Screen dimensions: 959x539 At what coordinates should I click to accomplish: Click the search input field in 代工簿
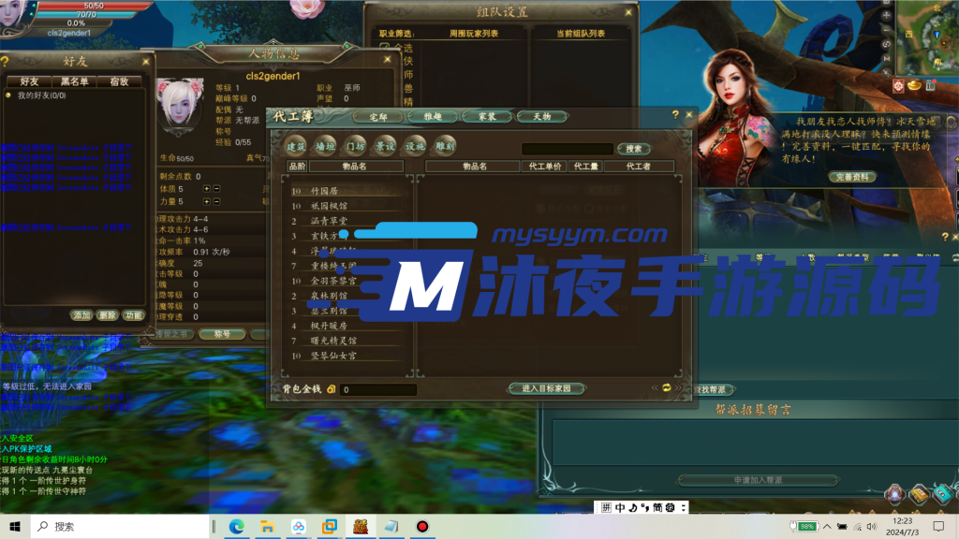point(567,148)
